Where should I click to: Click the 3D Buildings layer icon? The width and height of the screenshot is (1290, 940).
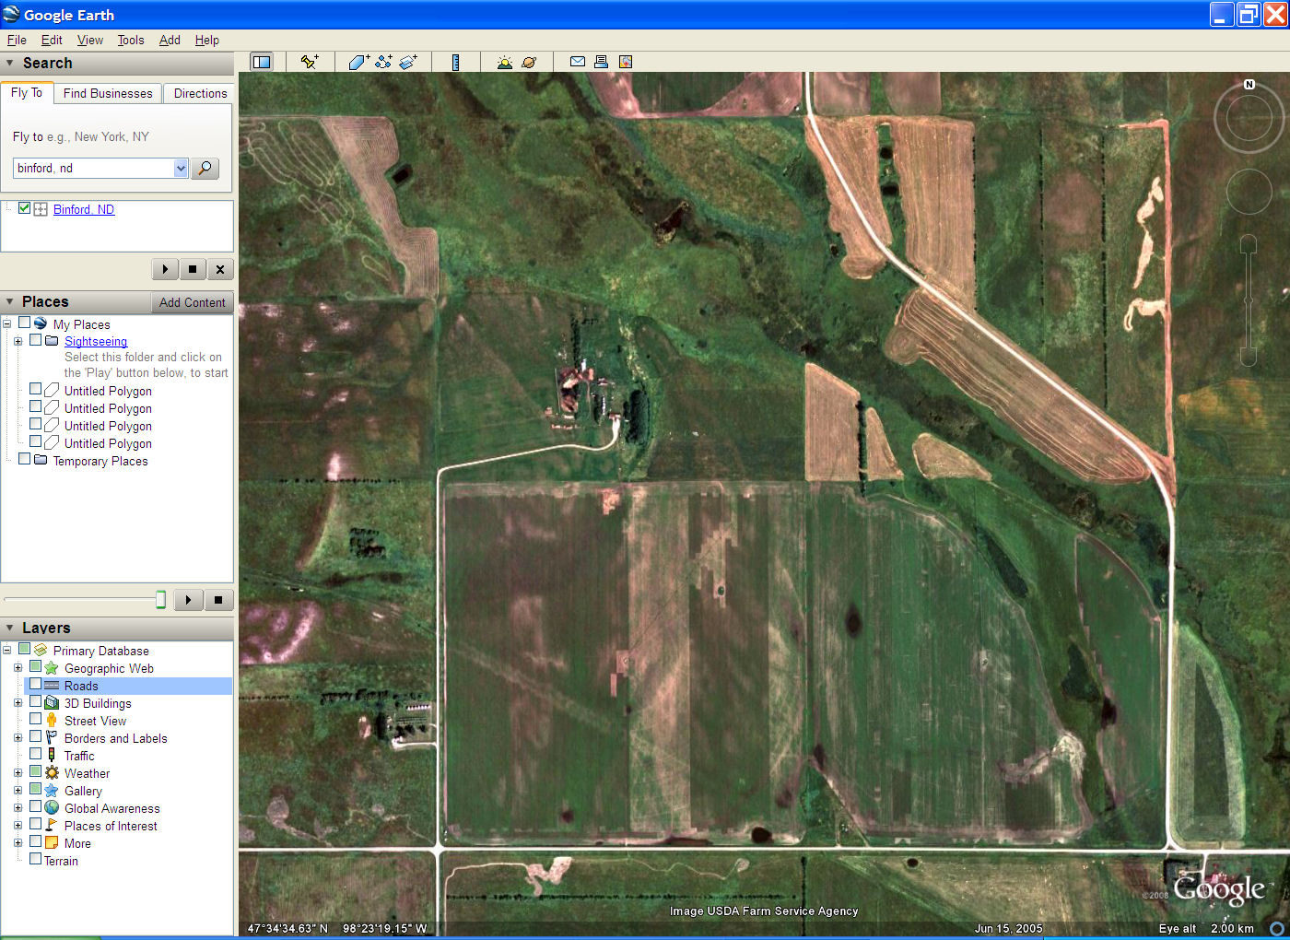pos(53,703)
